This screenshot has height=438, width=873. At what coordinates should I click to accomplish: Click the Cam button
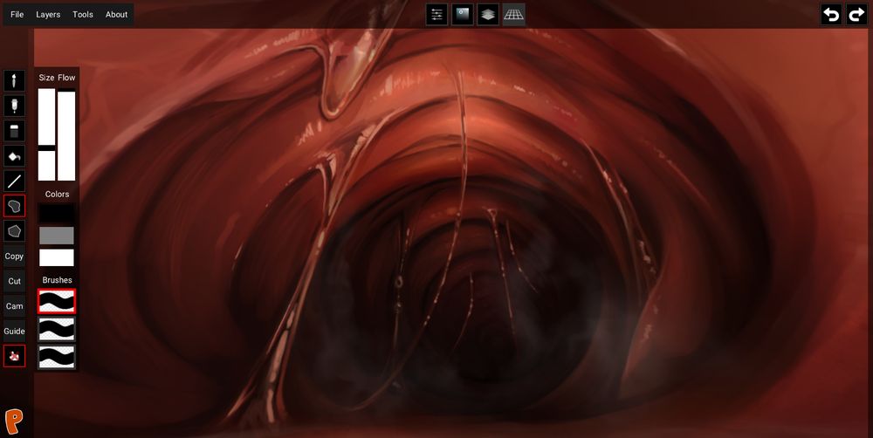[x=14, y=305]
